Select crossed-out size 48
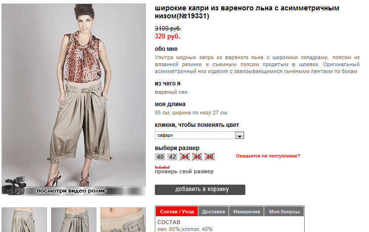 (209, 157)
